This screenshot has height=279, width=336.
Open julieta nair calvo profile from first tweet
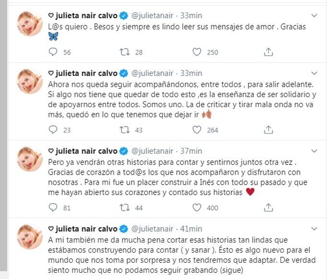coord(87,15)
